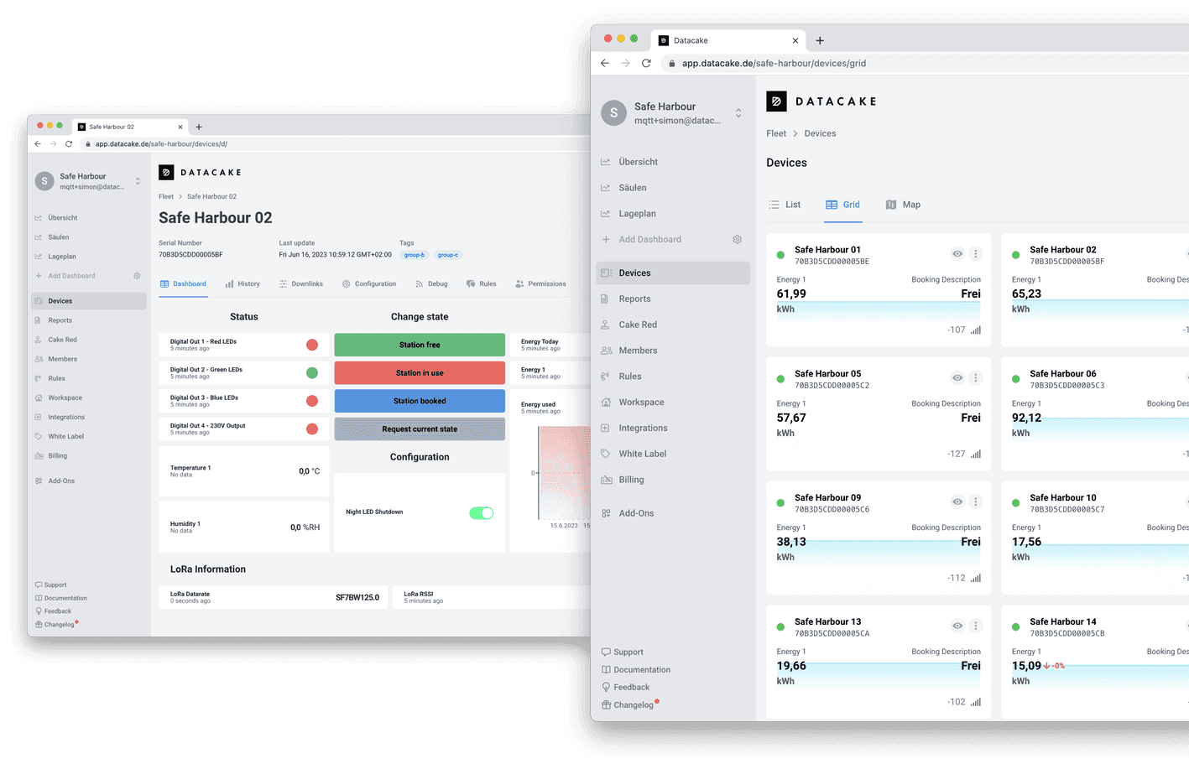
Task: Open a new tab in front browser window
Action: [820, 40]
